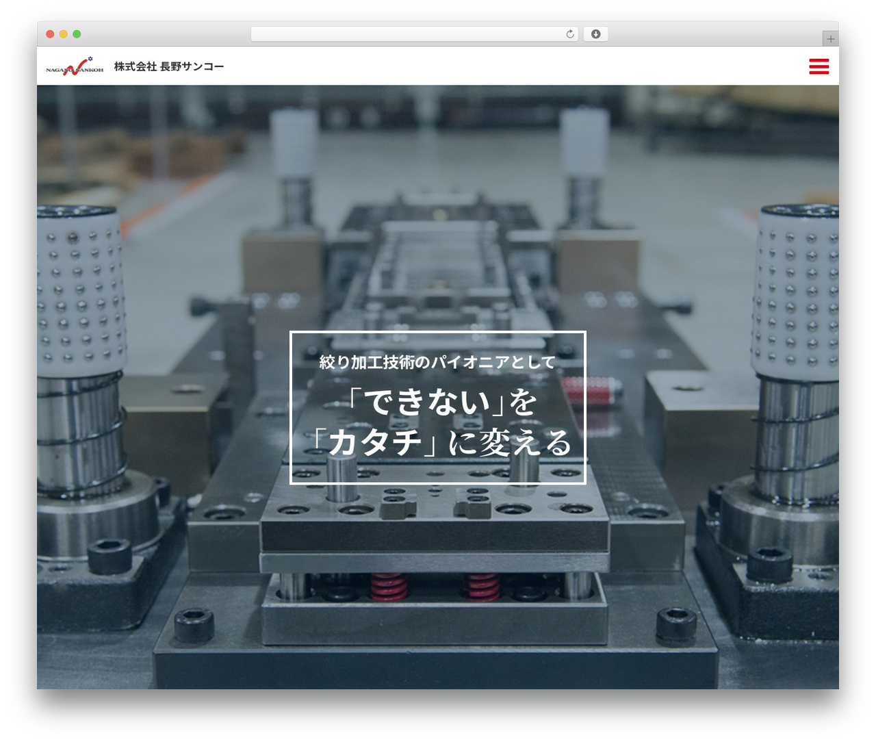Click the browser download icon button
Viewport: 876px width, 742px height.
click(595, 34)
